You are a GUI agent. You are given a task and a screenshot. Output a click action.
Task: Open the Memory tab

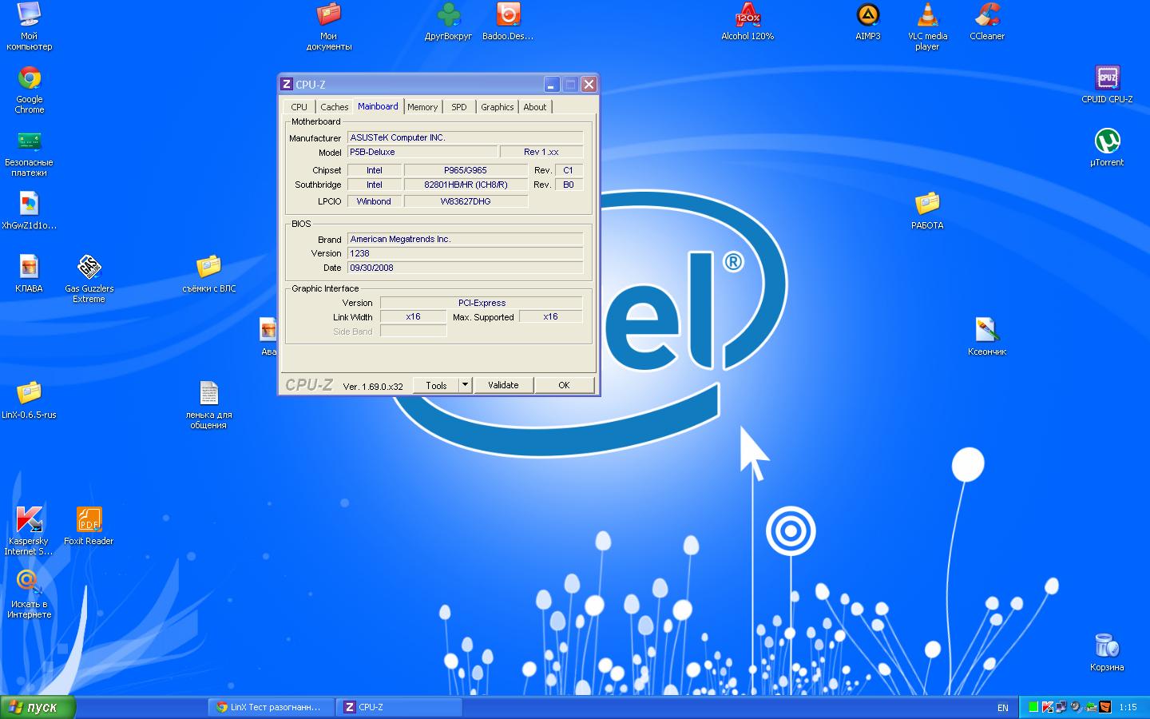click(x=422, y=107)
